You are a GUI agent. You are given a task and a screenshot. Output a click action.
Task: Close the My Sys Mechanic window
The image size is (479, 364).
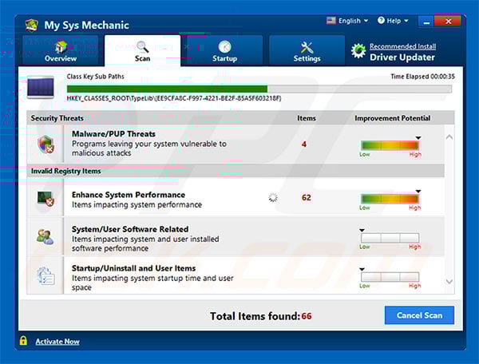[x=448, y=22]
